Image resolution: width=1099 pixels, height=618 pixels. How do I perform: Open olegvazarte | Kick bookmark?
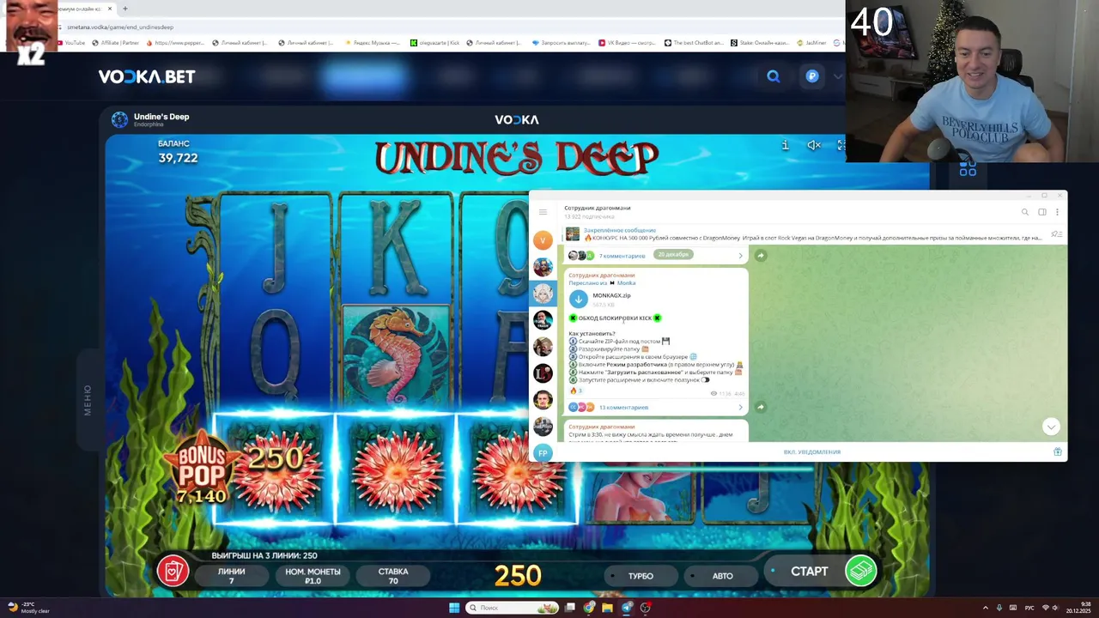(x=435, y=42)
